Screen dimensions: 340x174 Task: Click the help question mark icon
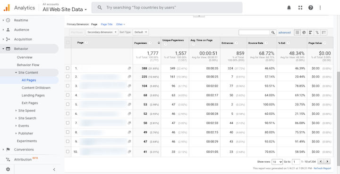(x=311, y=8)
